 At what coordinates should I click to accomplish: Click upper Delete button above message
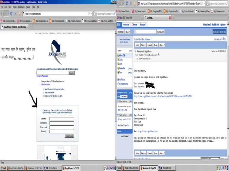coord(137,45)
